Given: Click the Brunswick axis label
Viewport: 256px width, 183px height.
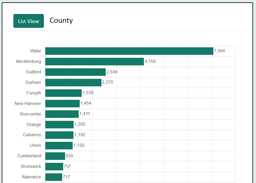Looking at the screenshot, I should (31, 166).
